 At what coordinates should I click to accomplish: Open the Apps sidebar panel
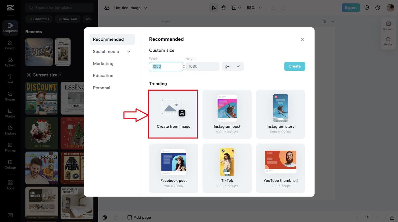point(10,185)
